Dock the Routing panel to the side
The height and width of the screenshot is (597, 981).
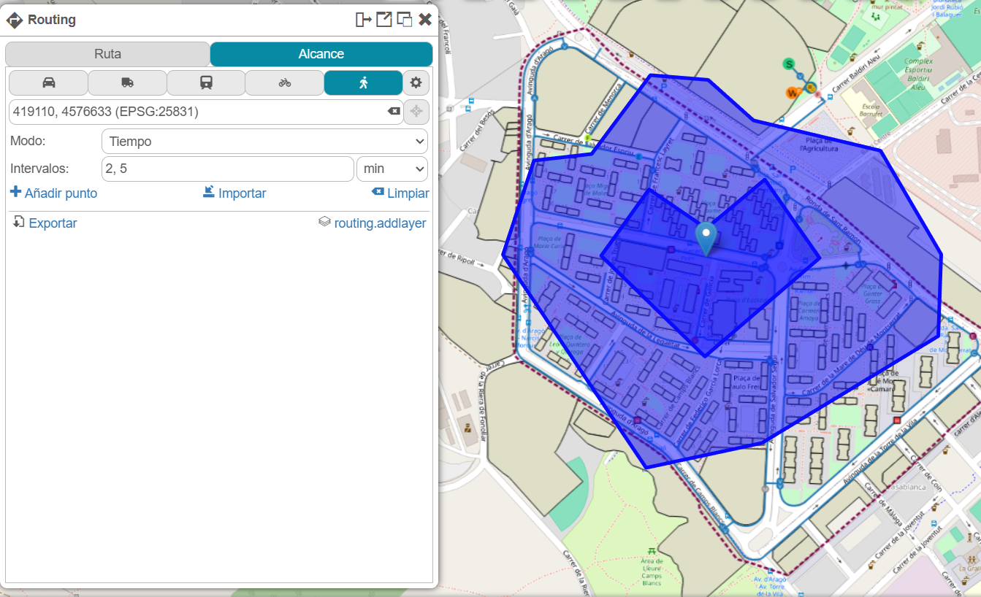363,20
